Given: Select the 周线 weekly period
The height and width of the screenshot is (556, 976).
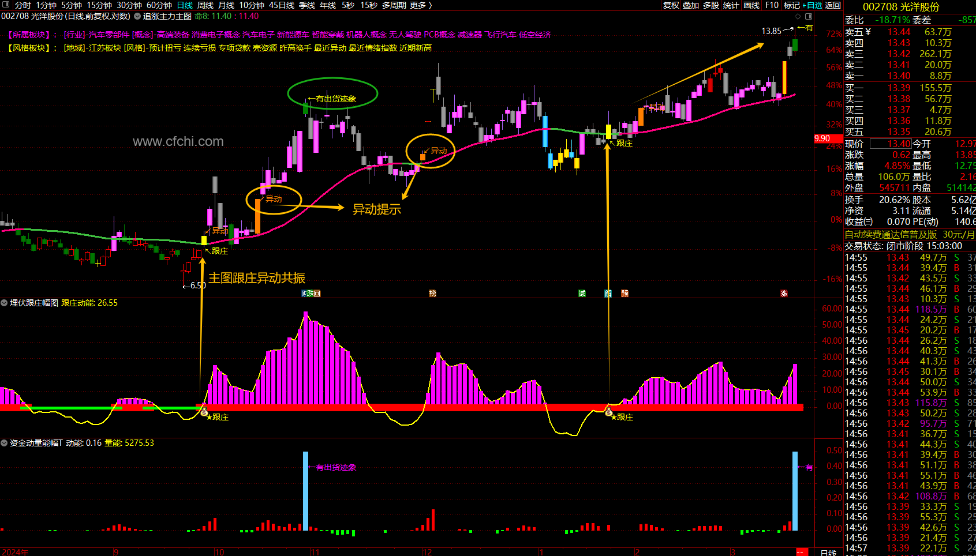Looking at the screenshot, I should [x=205, y=5].
